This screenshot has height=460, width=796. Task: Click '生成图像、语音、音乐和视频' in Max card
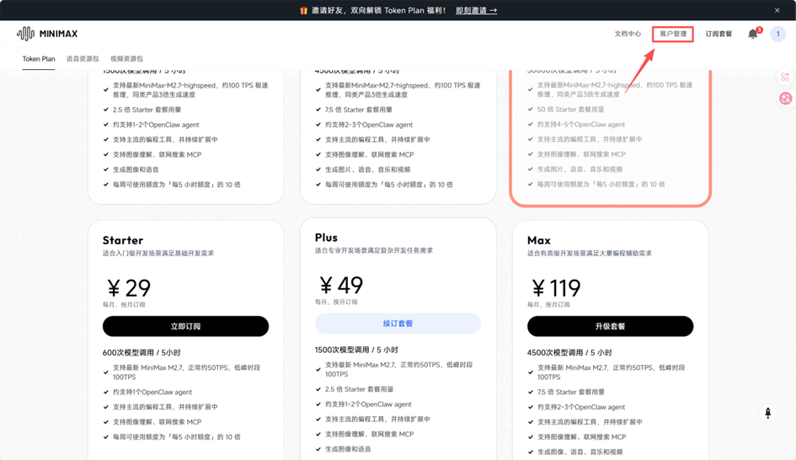tap(580, 452)
